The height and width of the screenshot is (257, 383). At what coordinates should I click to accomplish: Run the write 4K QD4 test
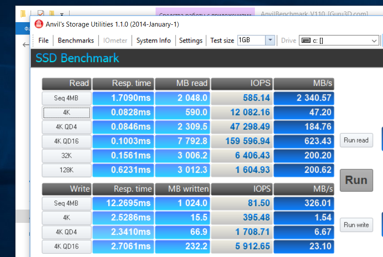[x=66, y=232]
